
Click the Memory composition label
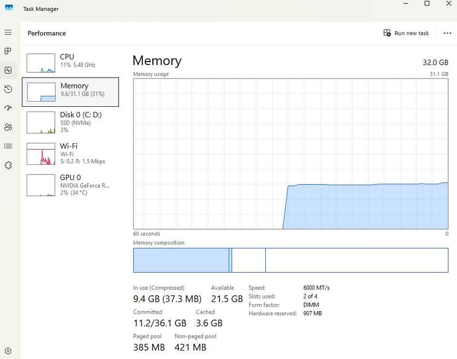point(159,243)
